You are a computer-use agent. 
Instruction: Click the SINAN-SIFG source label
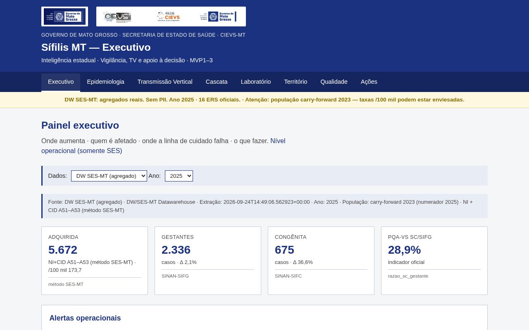[175, 276]
